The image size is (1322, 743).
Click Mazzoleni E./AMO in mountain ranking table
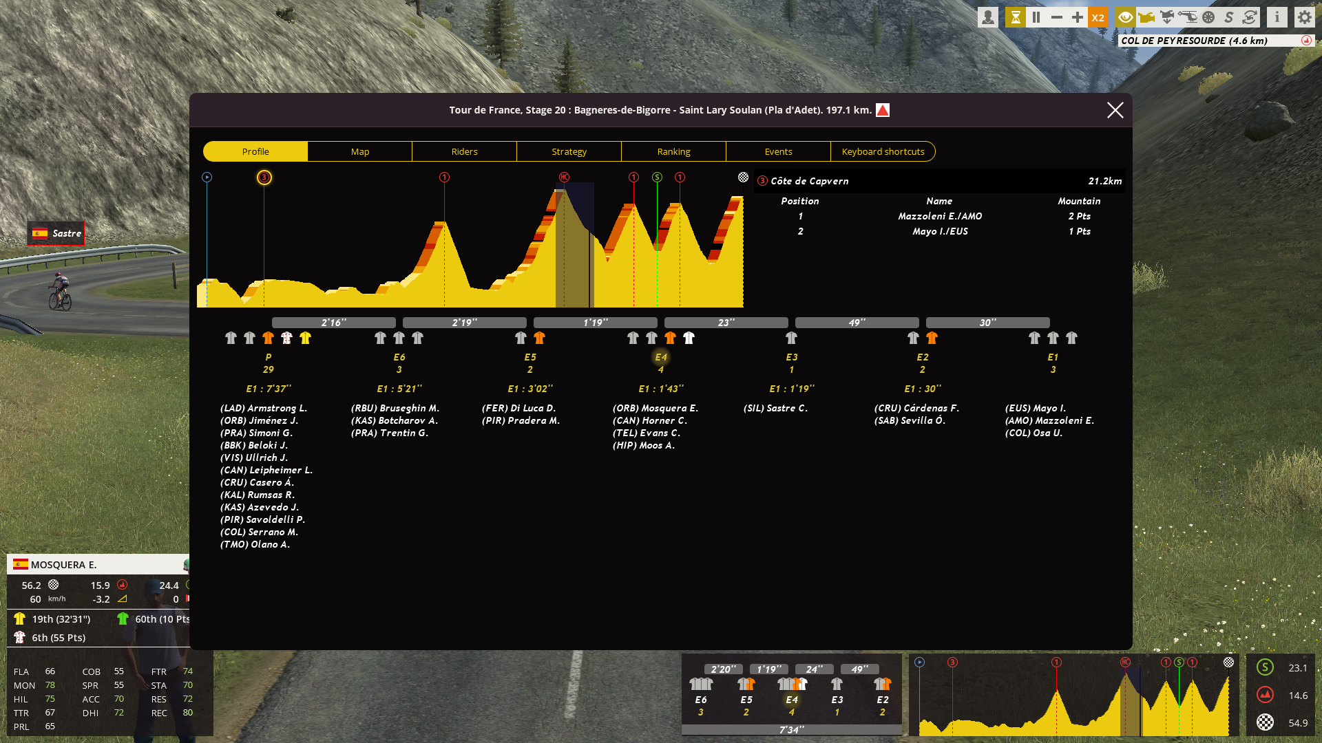point(940,216)
